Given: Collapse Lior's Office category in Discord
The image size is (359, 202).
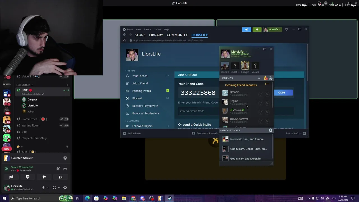Looking at the screenshot, I should pyautogui.click(x=24, y=85).
